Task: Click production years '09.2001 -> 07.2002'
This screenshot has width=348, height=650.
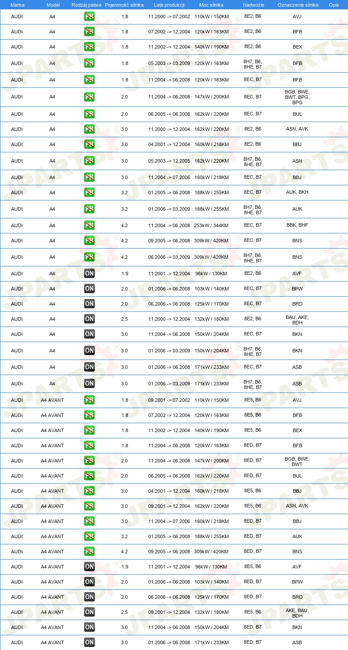Action: pos(169,400)
